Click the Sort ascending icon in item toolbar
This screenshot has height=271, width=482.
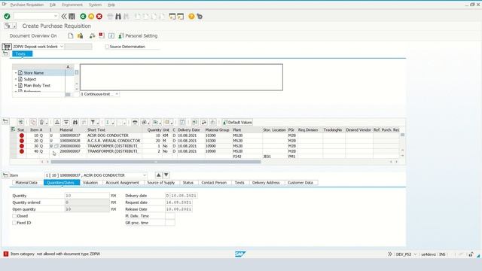pos(57,122)
